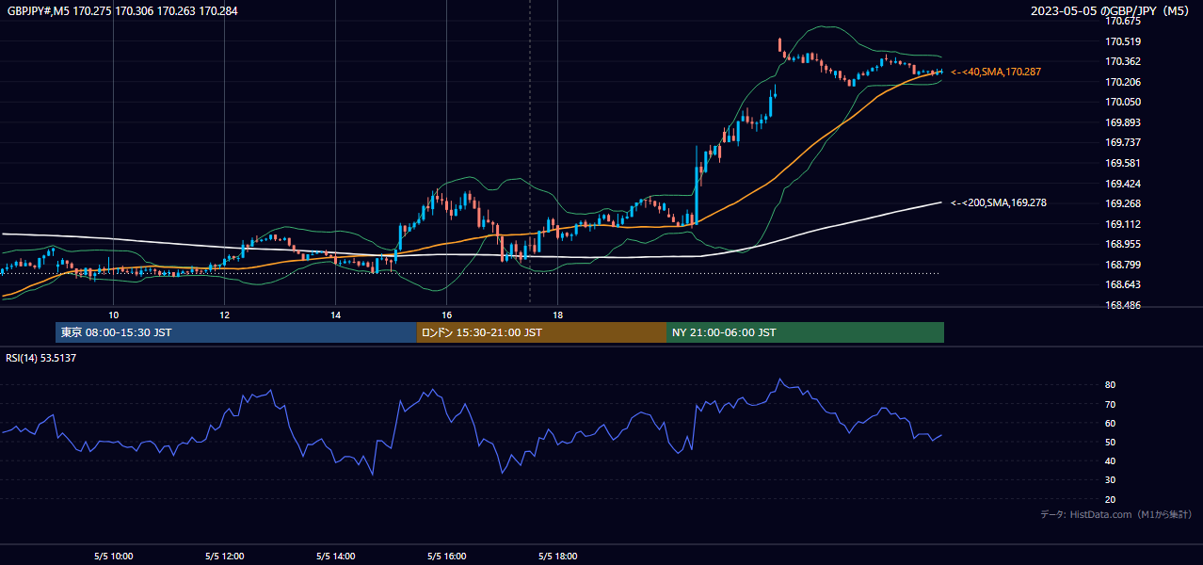Select the ロンドン 15:30-21:00 JST session bar
The image size is (1203, 565).
pos(541,332)
